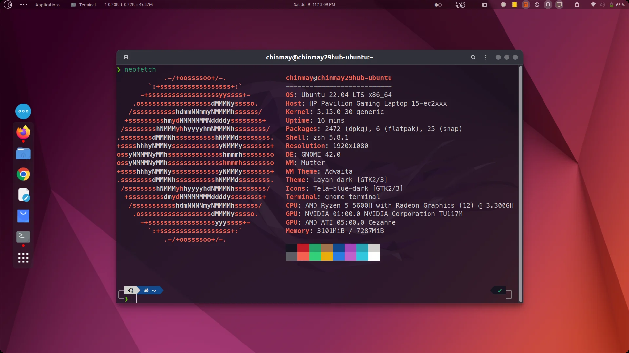The image size is (629, 353).
Task: Click the cyan swatch in neofetch palette bottom row
Action: 362,256
